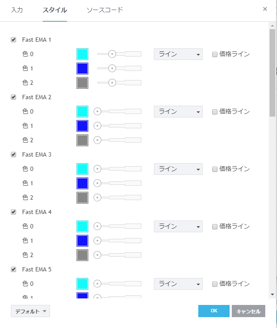Select Fast EMA 3 色 0 cyan swatch
Viewport: 277px width, 328px height.
tap(82, 169)
